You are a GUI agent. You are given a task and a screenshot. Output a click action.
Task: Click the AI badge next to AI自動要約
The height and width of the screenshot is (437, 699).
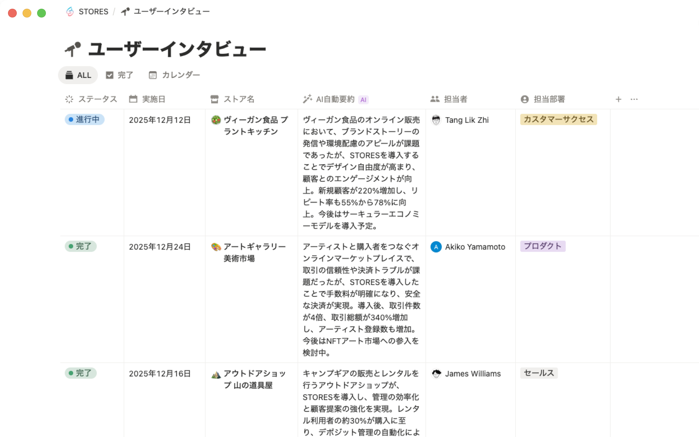(363, 99)
